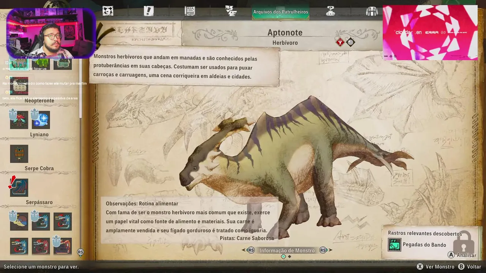Open the tab left of Arquivos dos Patrulheiros
The width and height of the screenshot is (486, 273).
pos(231,11)
